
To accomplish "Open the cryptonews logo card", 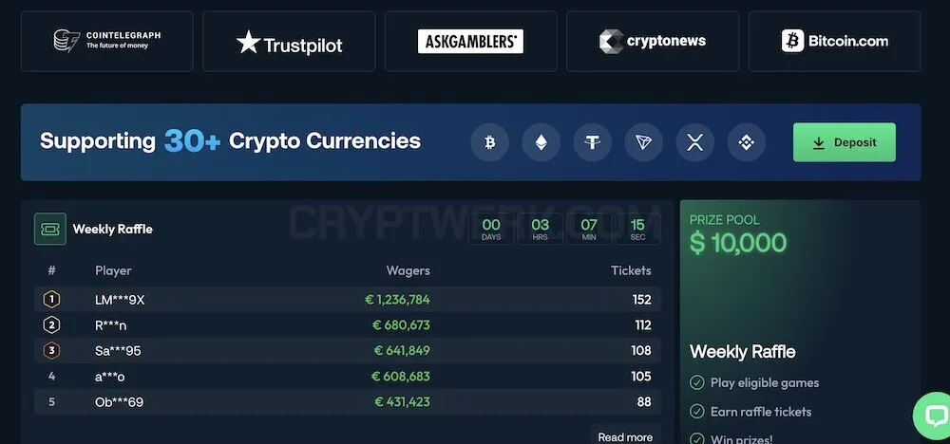I will click(653, 41).
